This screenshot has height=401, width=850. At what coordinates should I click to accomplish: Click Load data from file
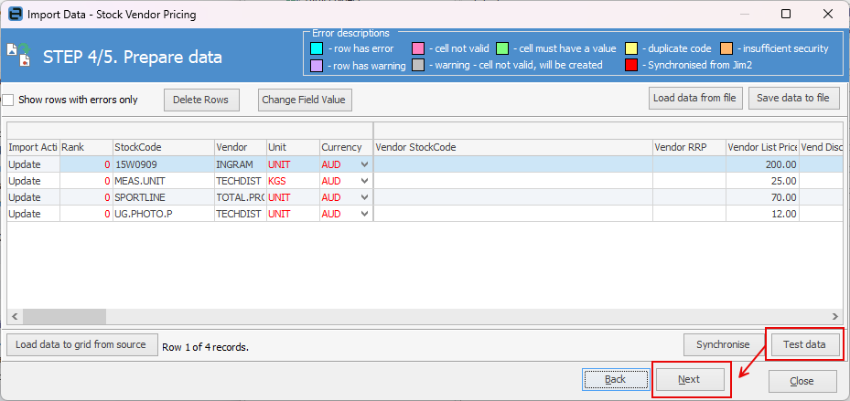[694, 98]
